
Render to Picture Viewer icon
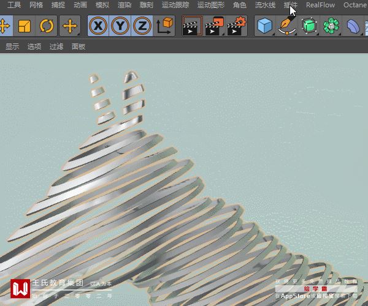pyautogui.click(x=214, y=26)
